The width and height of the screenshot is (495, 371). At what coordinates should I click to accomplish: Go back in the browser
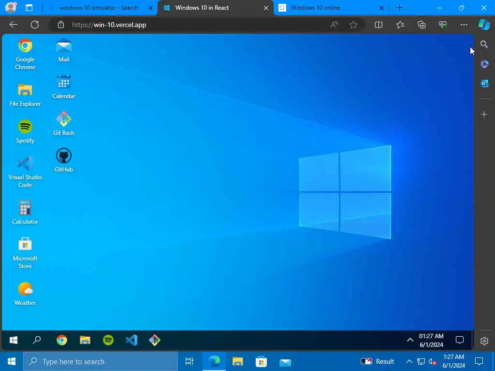(x=13, y=25)
